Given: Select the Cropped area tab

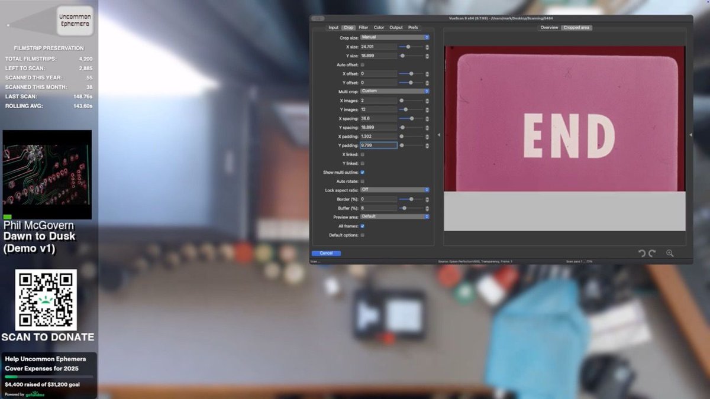Looking at the screenshot, I should pos(576,28).
